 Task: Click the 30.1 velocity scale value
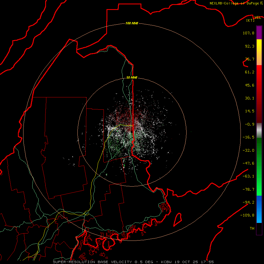point(250,98)
